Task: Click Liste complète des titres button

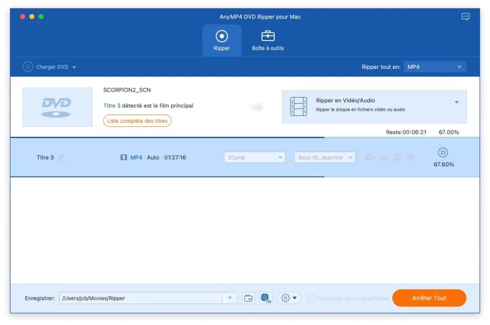Action: click(x=137, y=121)
